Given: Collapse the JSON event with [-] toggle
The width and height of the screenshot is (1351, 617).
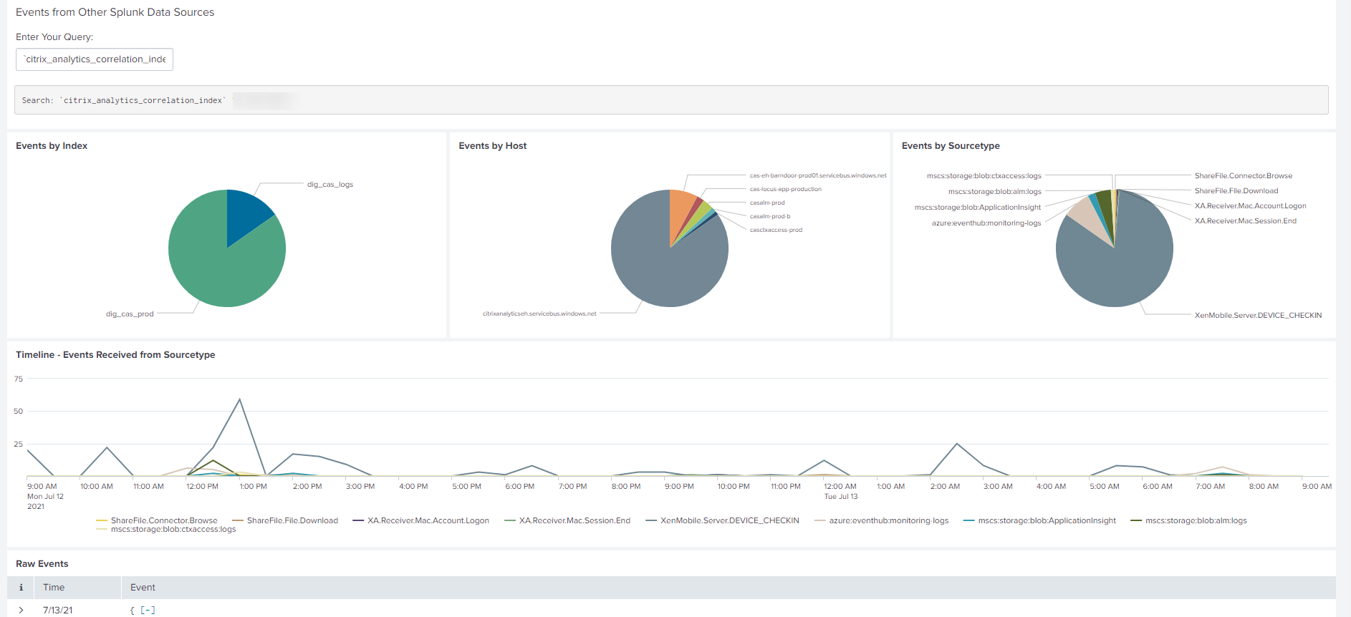Looking at the screenshot, I should (148, 610).
